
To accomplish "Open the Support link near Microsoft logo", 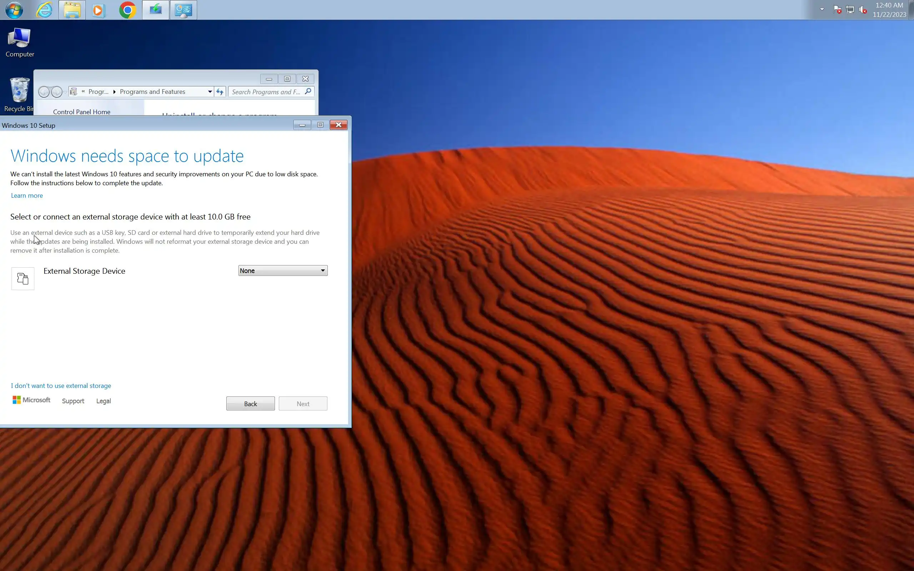I will point(73,401).
